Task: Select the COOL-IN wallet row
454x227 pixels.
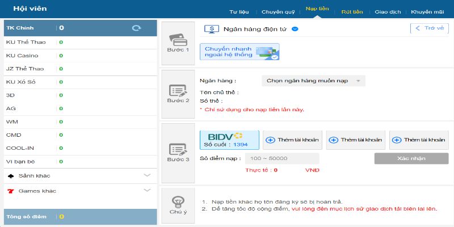Action: [80, 148]
